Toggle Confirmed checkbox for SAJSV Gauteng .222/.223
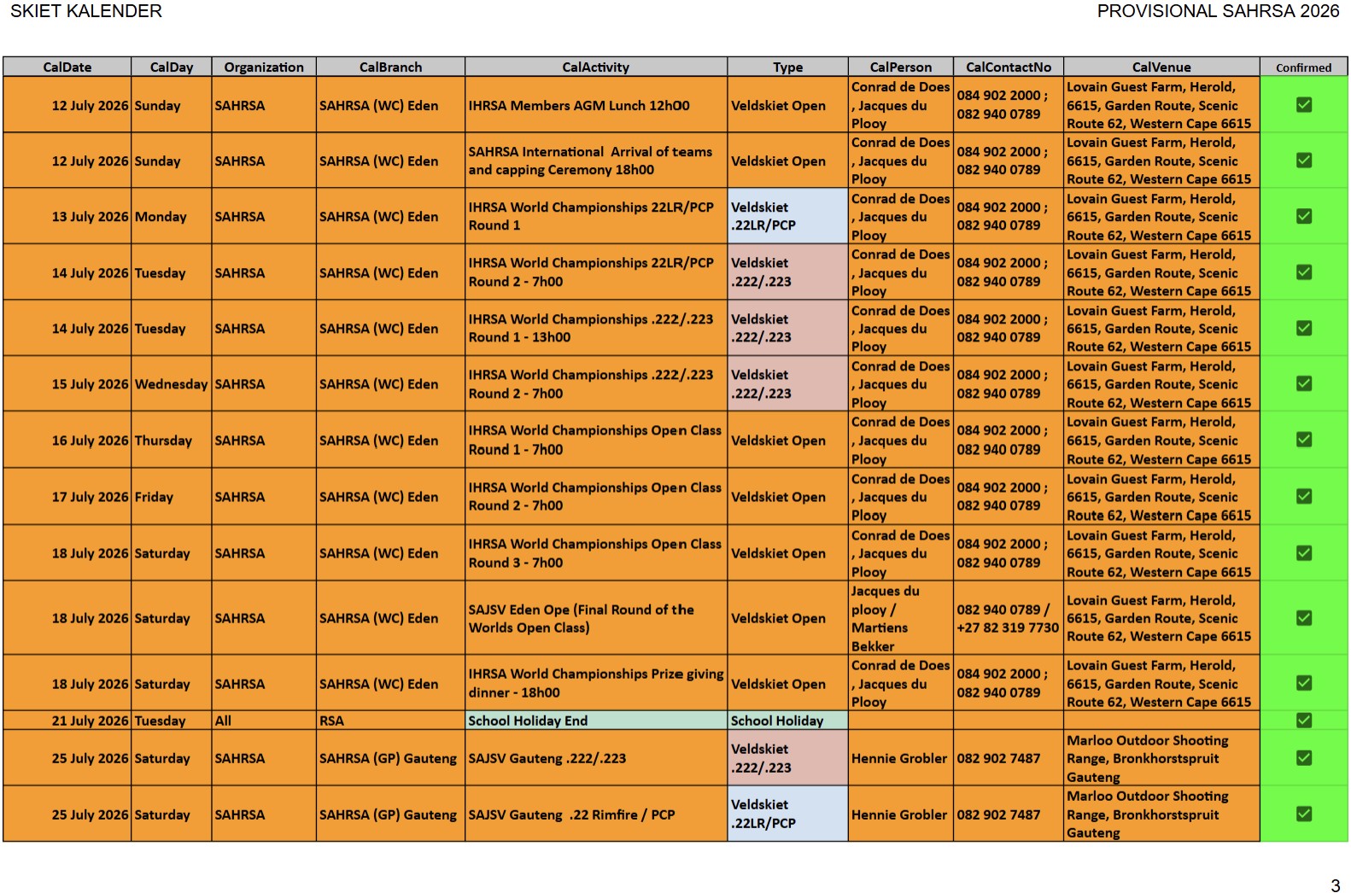This screenshot has height=893, width=1351. tap(1303, 758)
